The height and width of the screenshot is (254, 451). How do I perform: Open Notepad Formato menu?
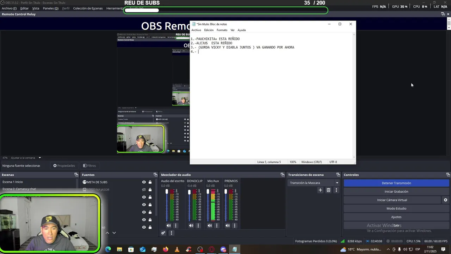[222, 30]
